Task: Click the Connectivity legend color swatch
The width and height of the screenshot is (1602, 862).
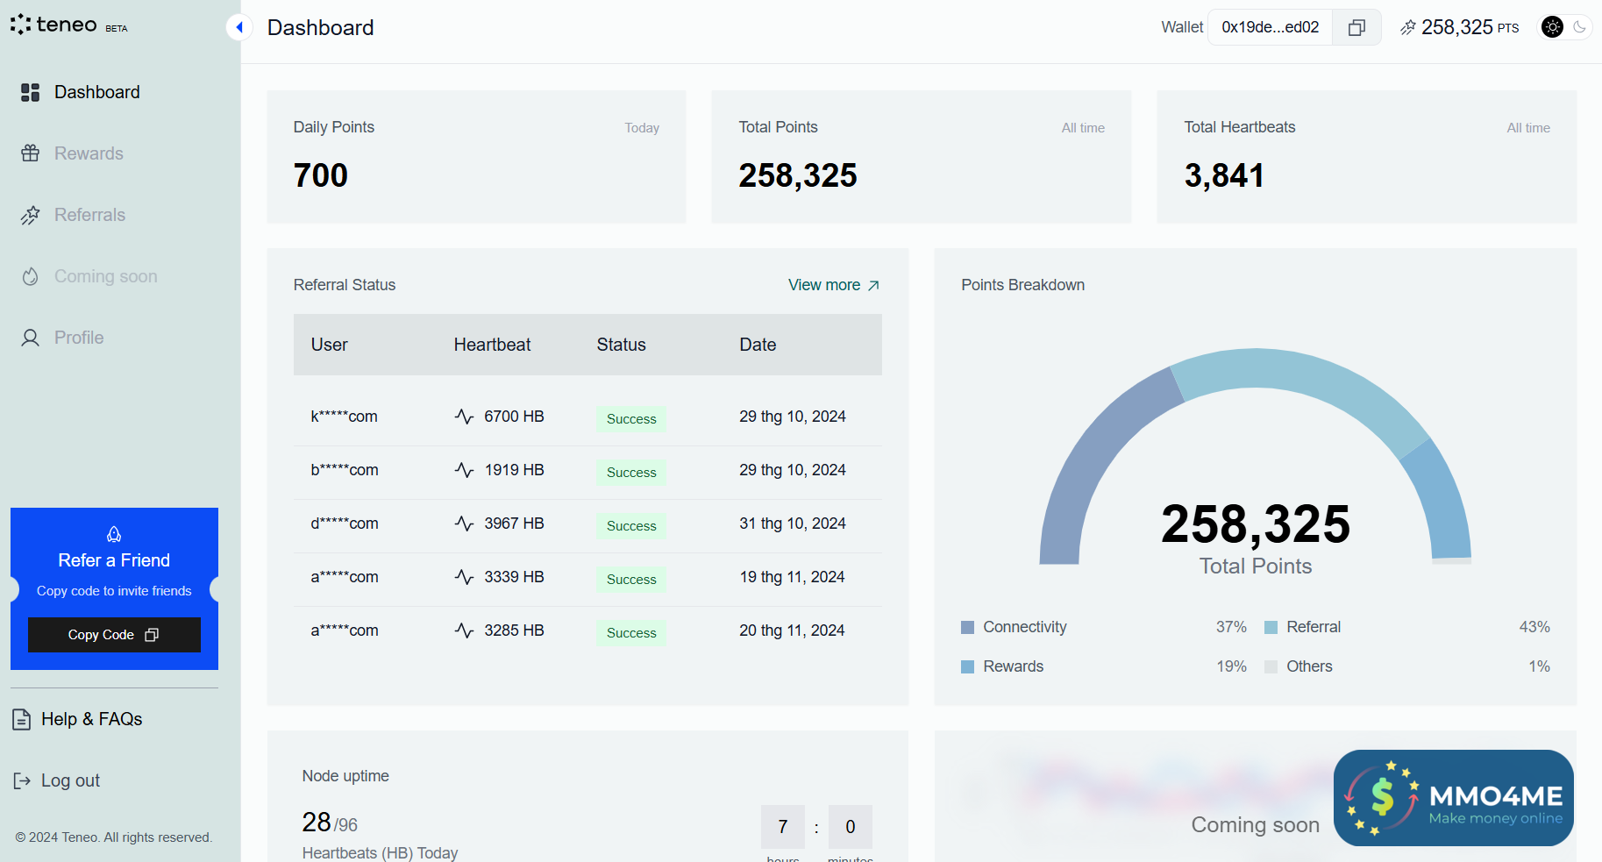Action: coord(968,627)
